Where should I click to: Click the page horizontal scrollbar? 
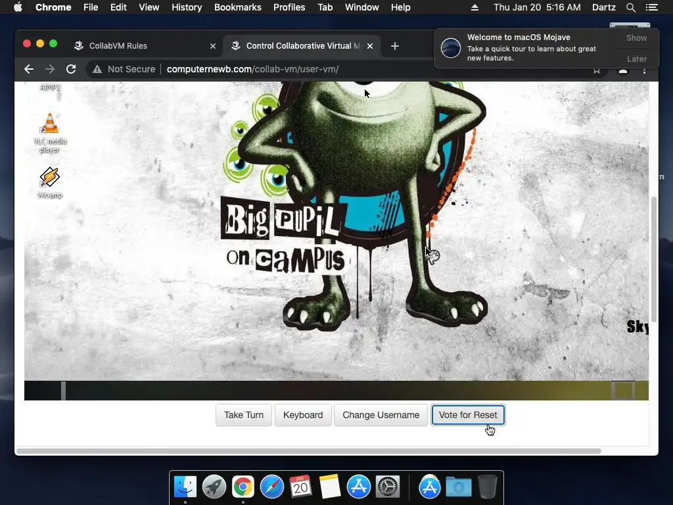pos(308,451)
